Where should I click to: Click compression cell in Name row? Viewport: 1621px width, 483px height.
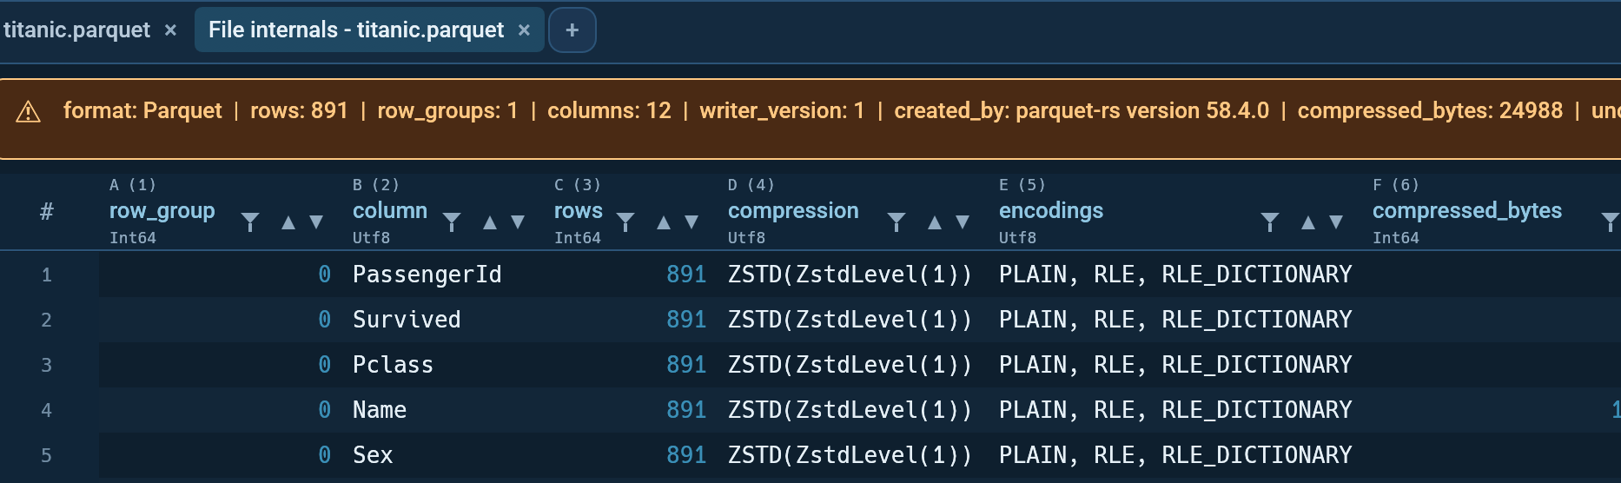pos(850,410)
